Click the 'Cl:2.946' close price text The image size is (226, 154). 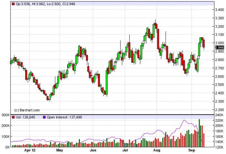pyautogui.click(x=69, y=4)
